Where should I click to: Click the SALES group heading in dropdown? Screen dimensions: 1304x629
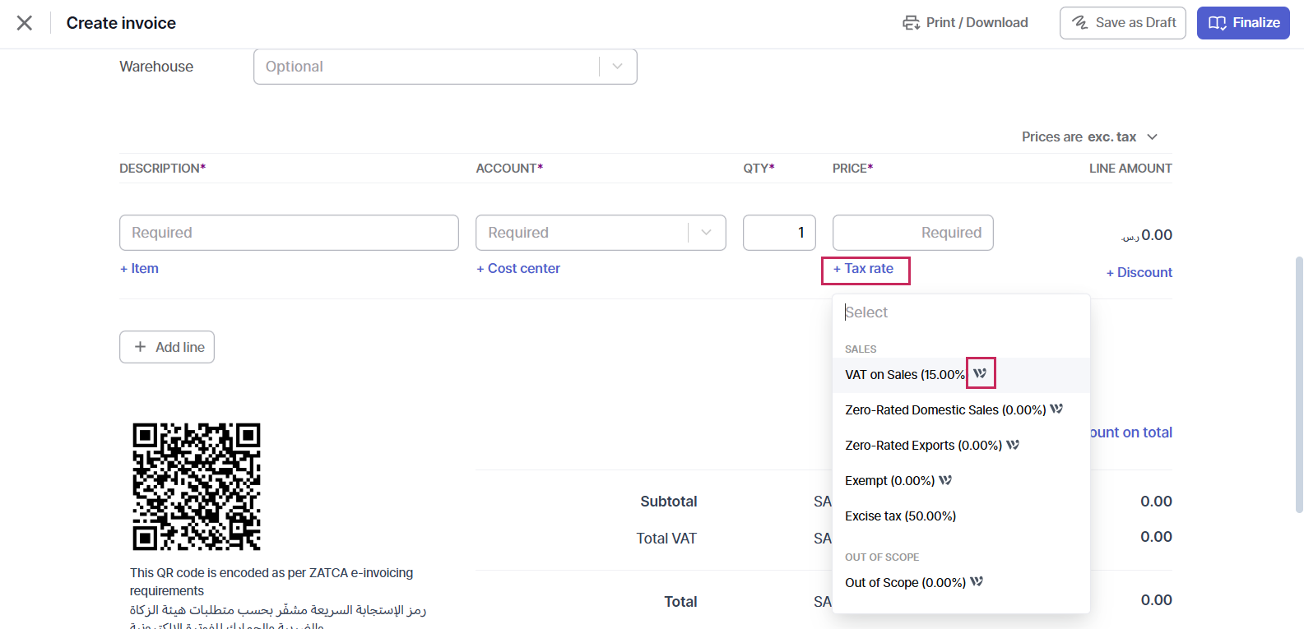pyautogui.click(x=861, y=349)
